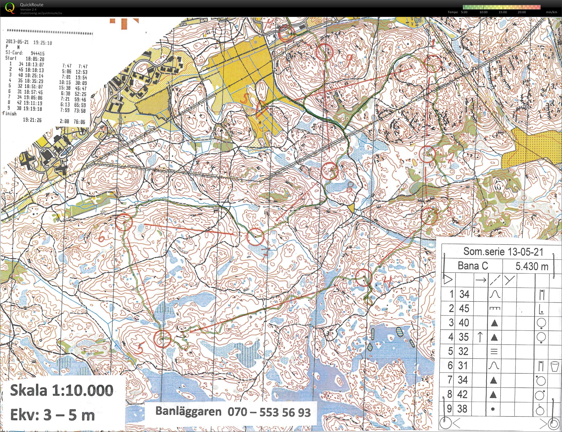This screenshot has height=432, width=562.
Task: Click the "Skala 1:10.000" label
Action: tap(62, 390)
